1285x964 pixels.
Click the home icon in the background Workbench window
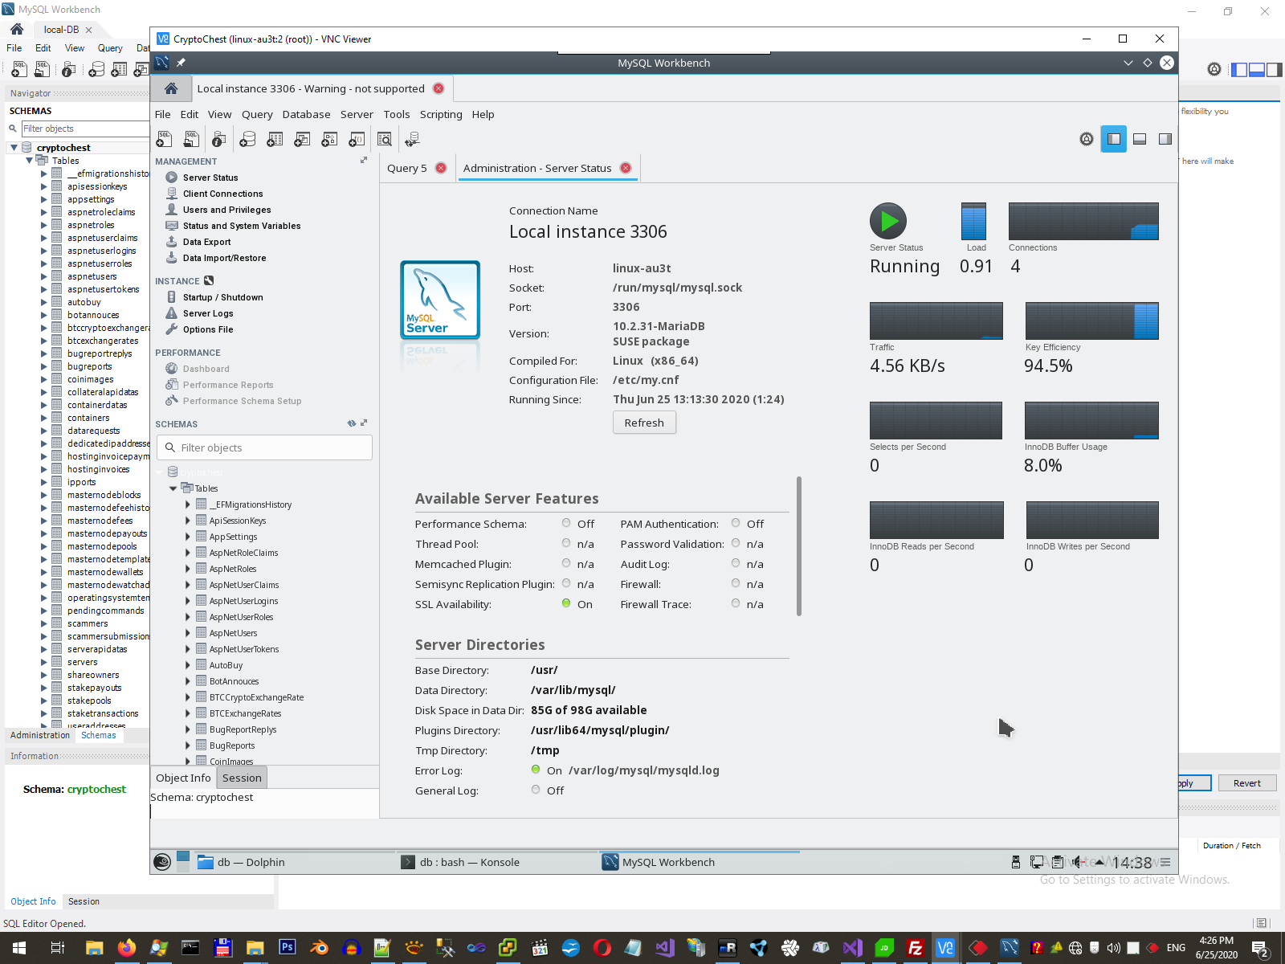[x=17, y=29]
